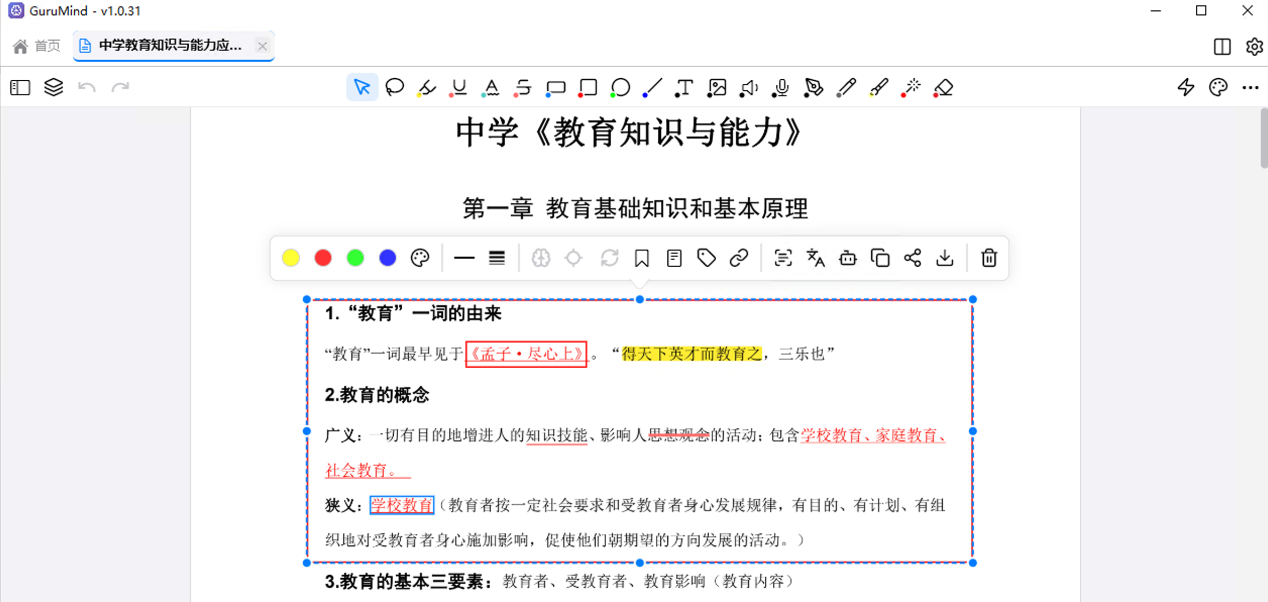
Task: Click the microphone recording tool
Action: click(781, 87)
